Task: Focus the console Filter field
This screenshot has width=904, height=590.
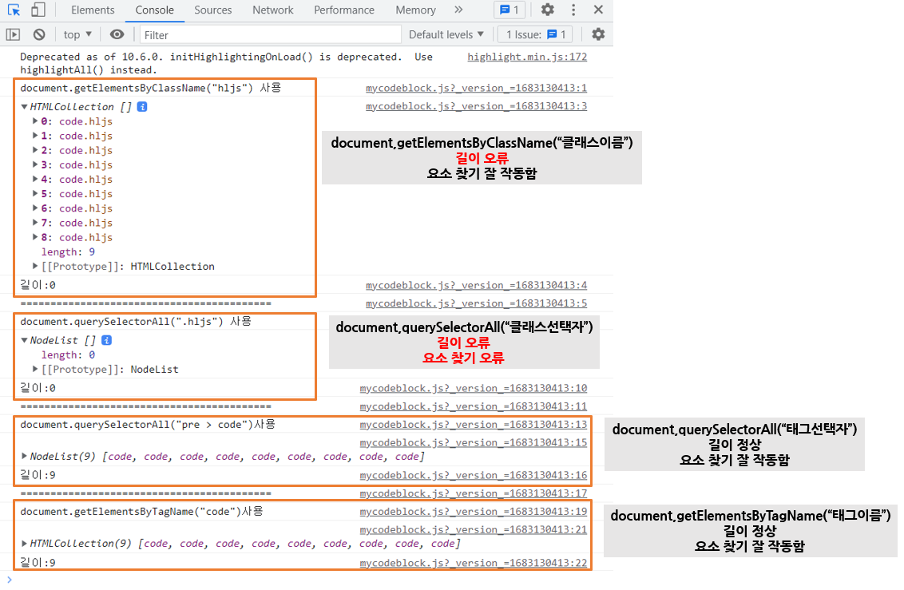Action: [271, 35]
